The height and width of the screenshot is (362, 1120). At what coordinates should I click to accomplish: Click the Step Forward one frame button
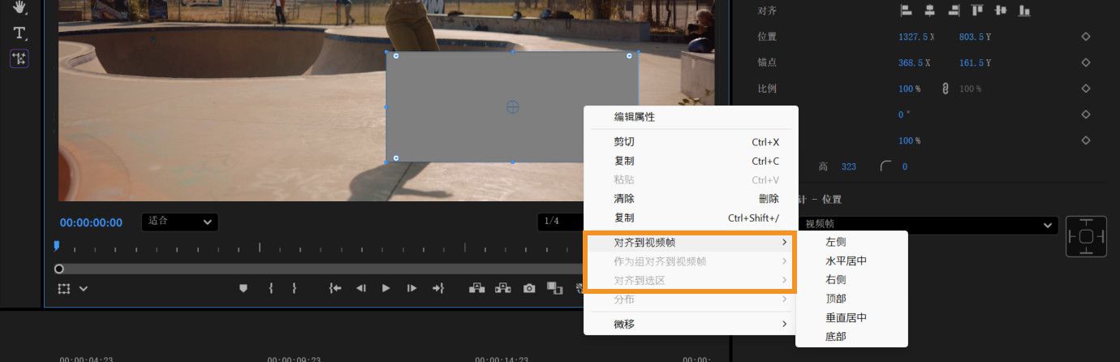click(x=411, y=288)
